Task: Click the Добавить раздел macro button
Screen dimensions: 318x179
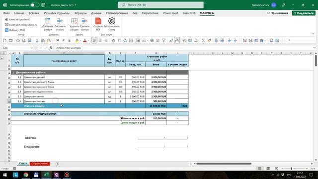Action: click(x=48, y=24)
